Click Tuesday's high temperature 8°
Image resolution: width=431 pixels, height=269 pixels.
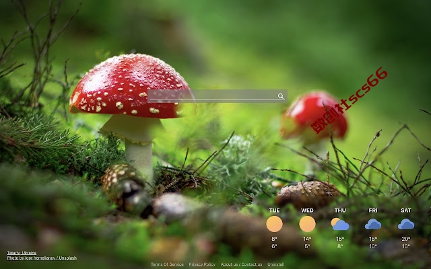coord(274,239)
